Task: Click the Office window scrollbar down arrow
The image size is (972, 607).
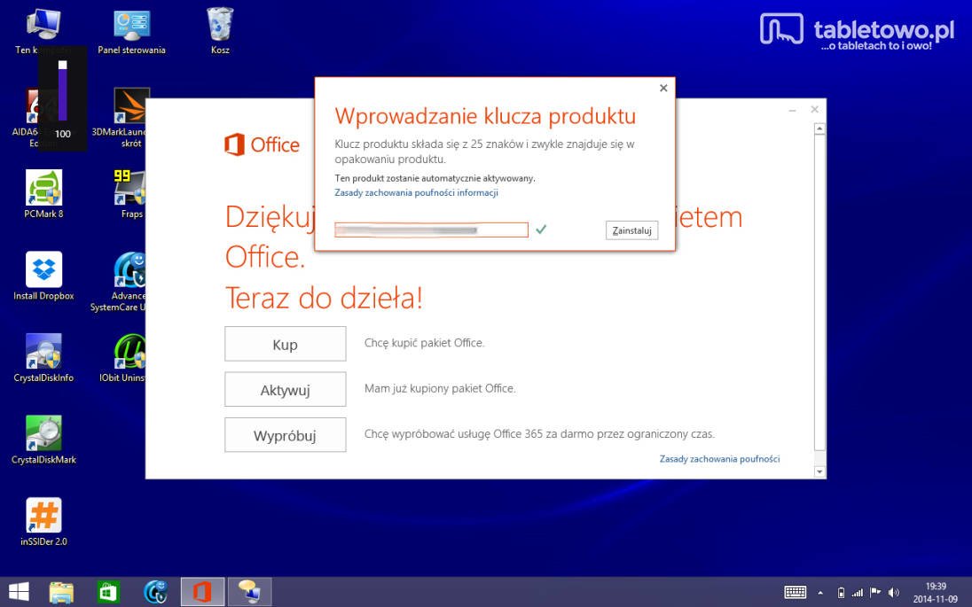Action: pyautogui.click(x=819, y=471)
